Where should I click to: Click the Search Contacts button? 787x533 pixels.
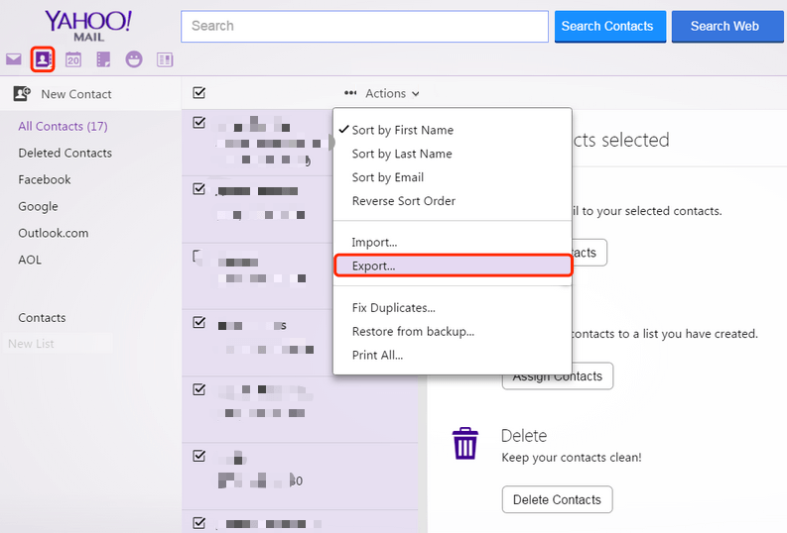609,26
